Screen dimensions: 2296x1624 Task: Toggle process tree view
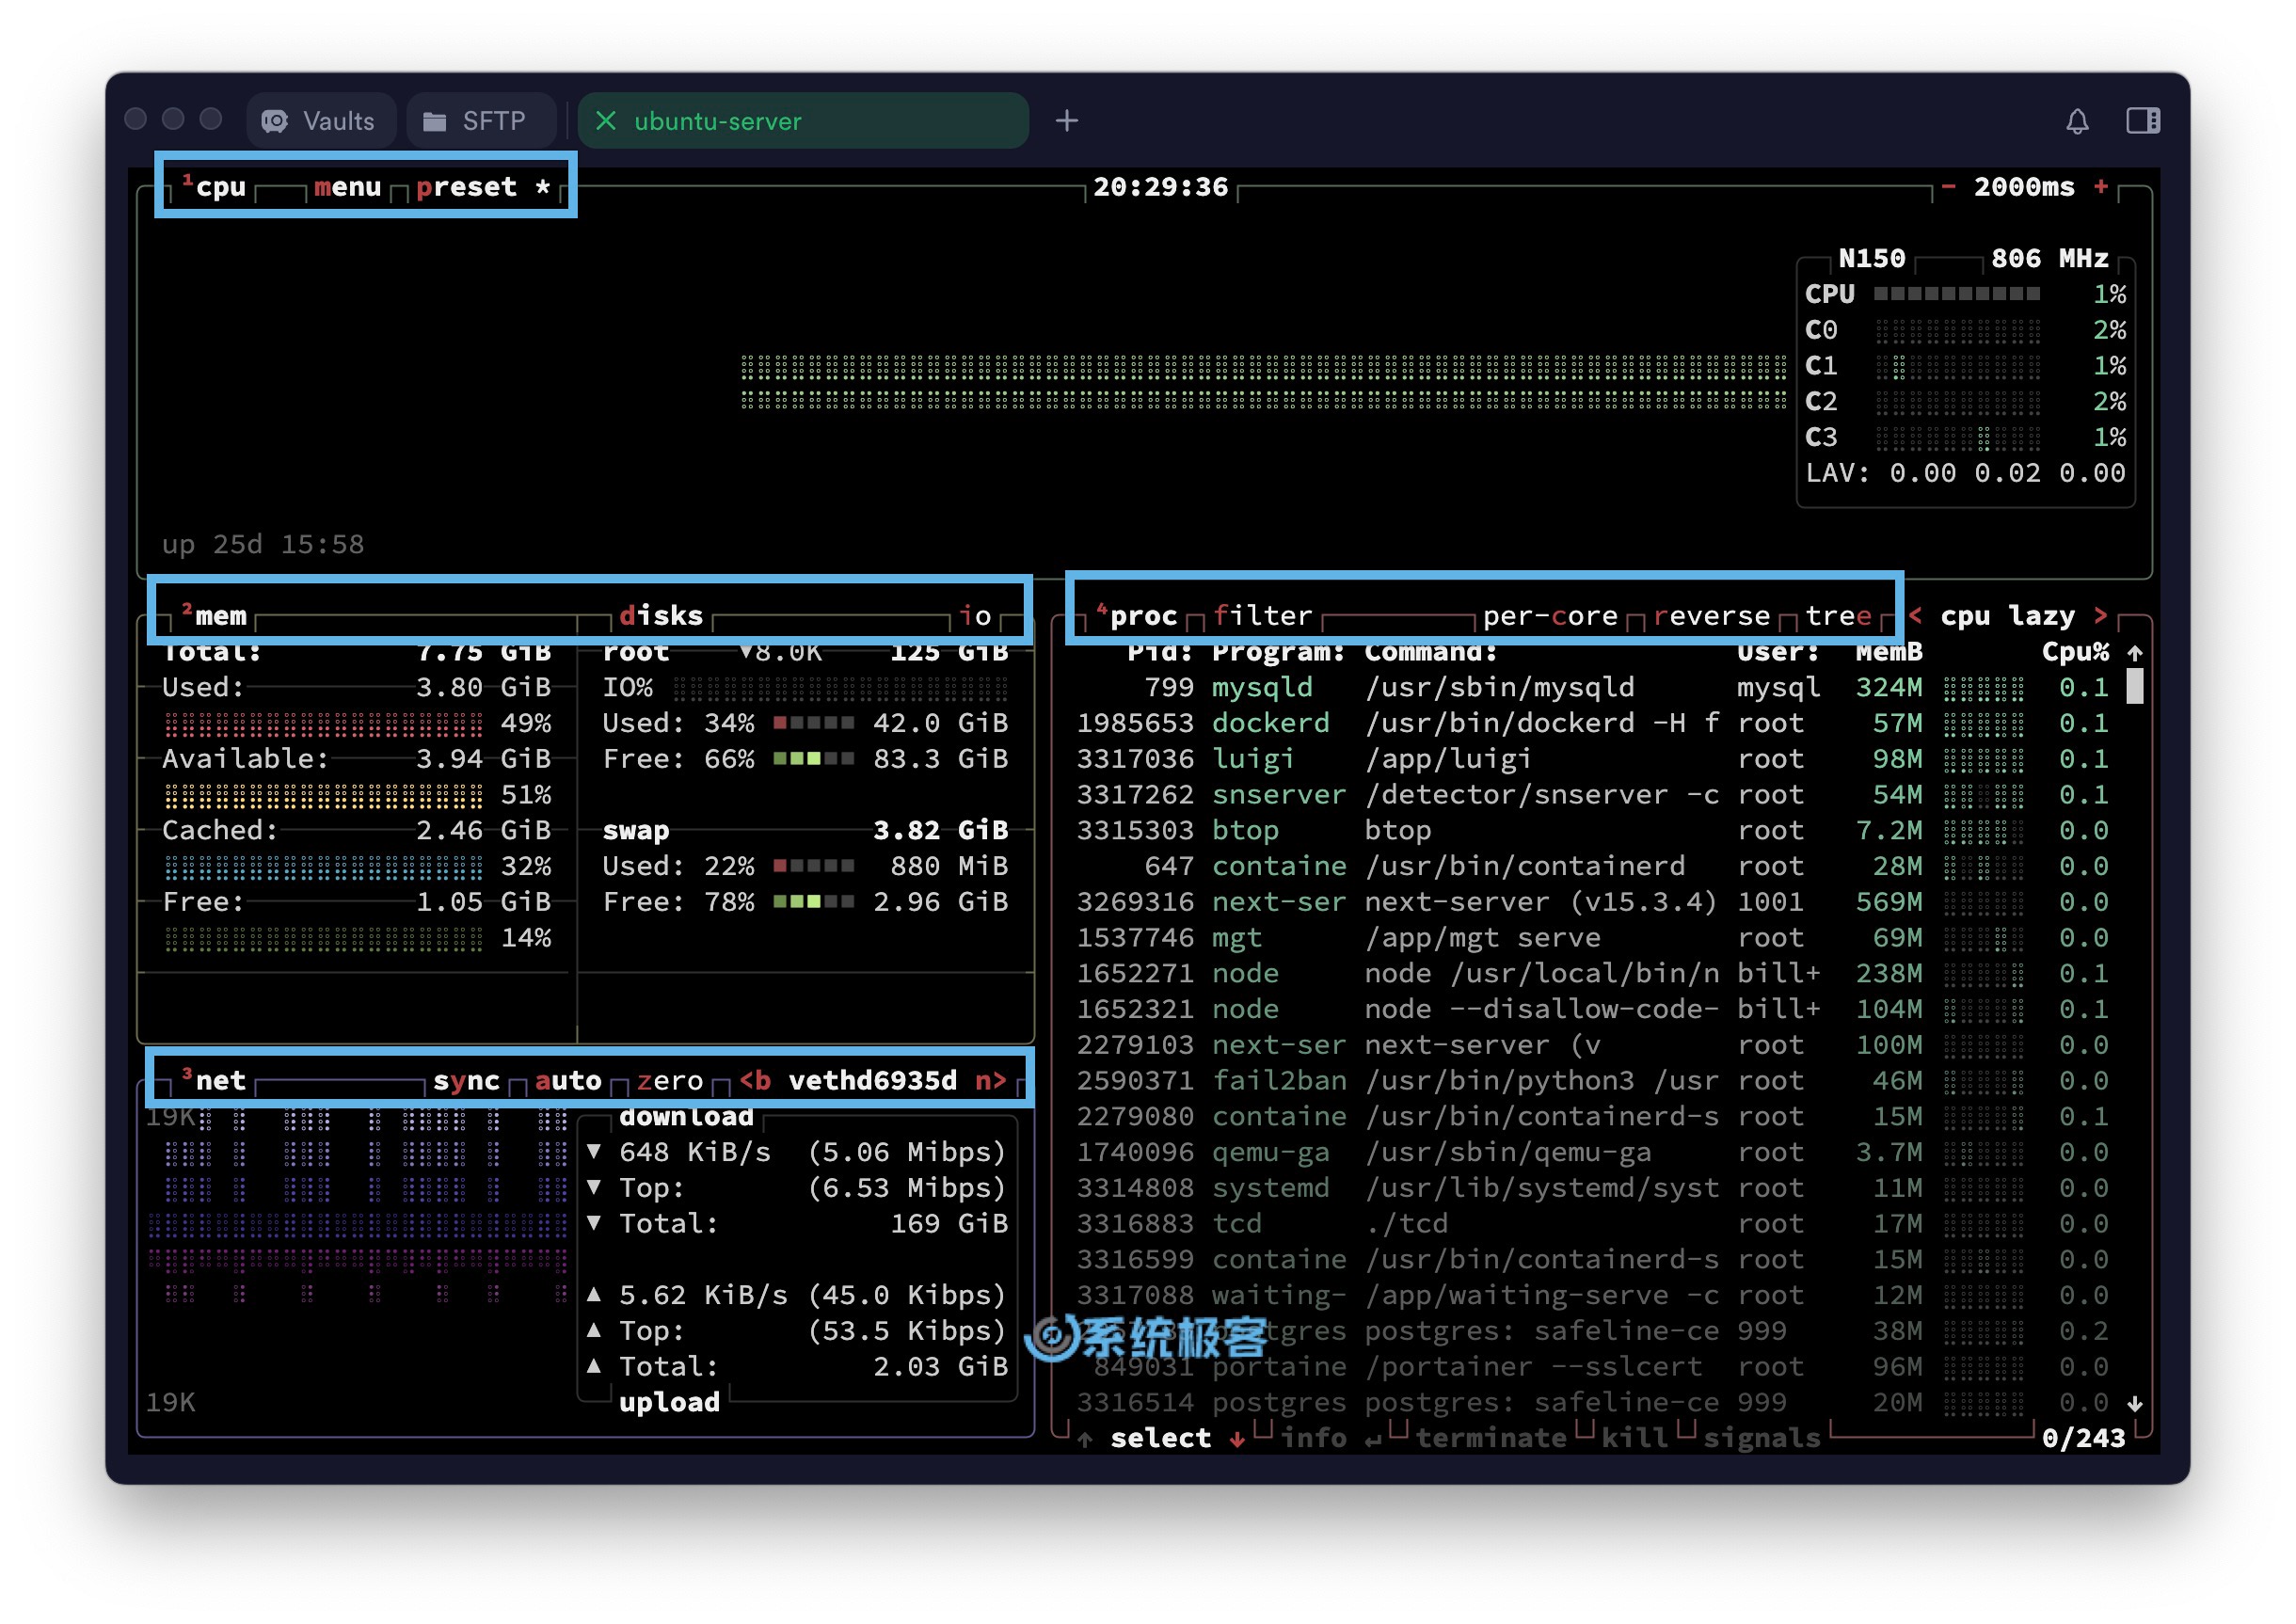pos(1838,615)
